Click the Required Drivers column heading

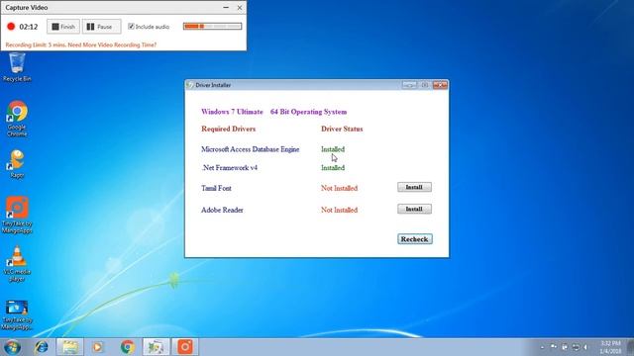click(x=229, y=129)
